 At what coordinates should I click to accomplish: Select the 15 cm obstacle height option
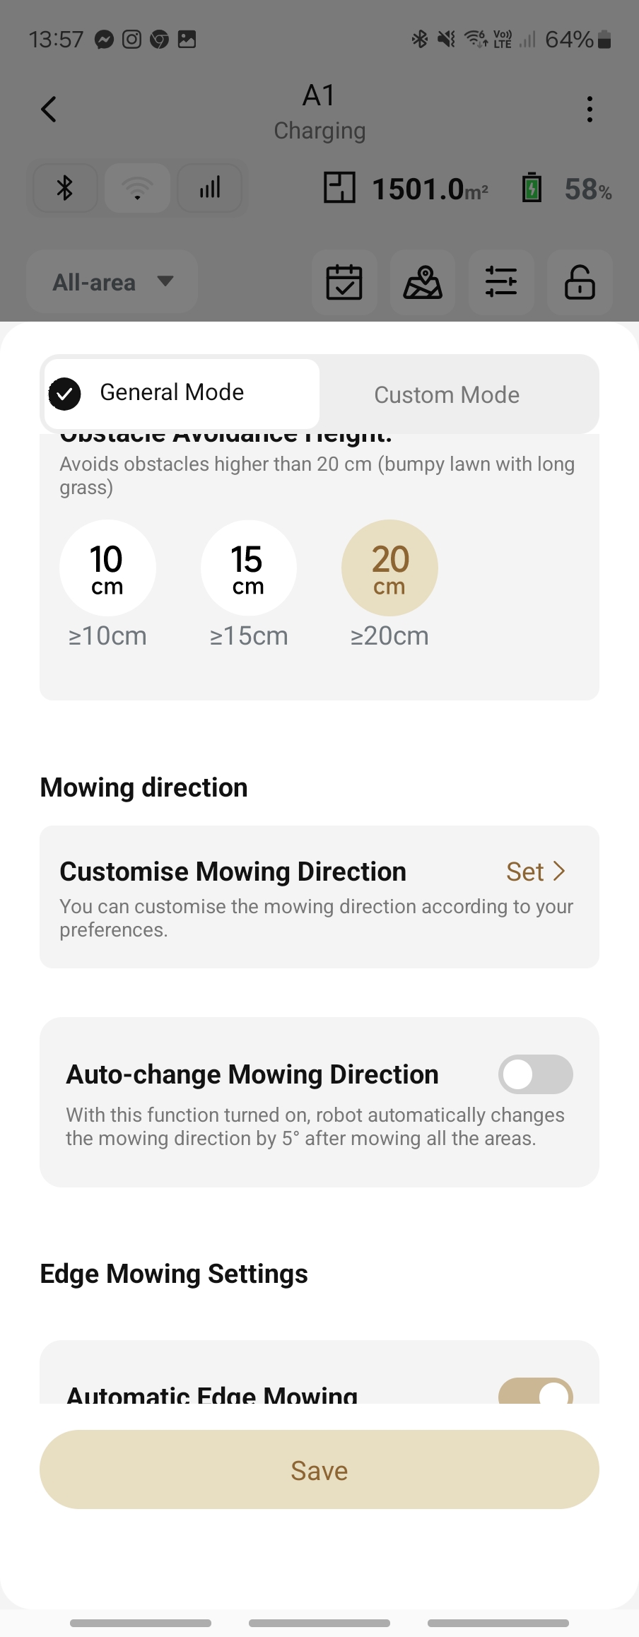pos(249,568)
